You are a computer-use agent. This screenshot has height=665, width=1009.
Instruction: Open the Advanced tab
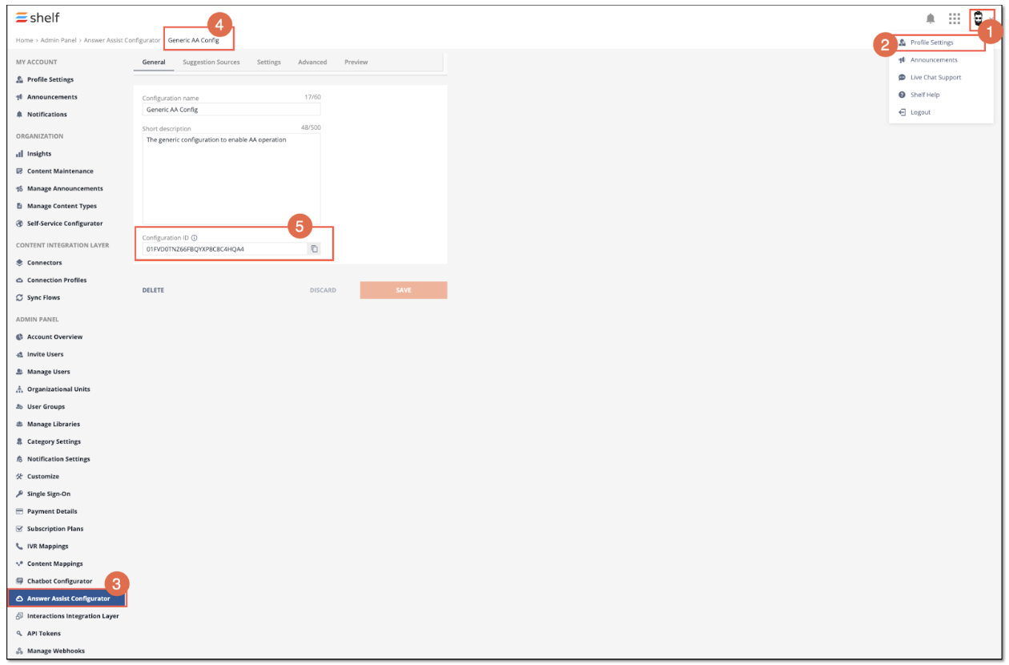point(312,62)
